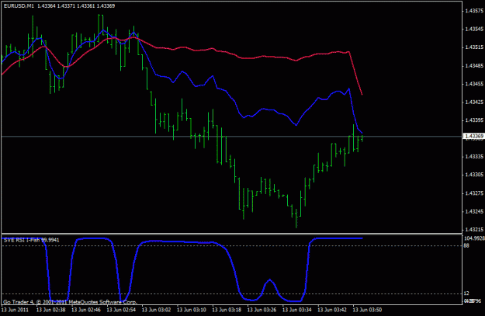485x316 pixels.
Task: Click indicator level label 88
Action: (x=466, y=246)
